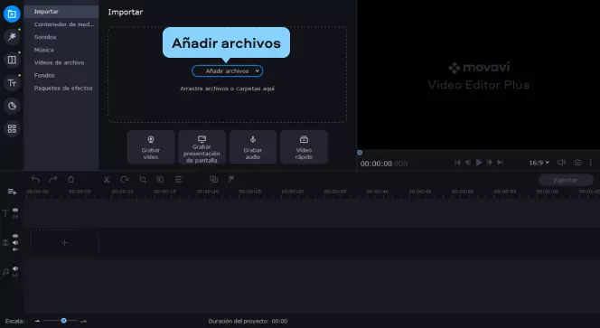Open the Transition wizard icon

pos(213,179)
